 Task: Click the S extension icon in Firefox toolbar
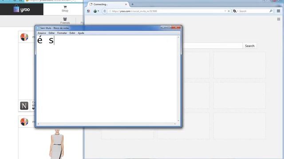click(x=88, y=11)
